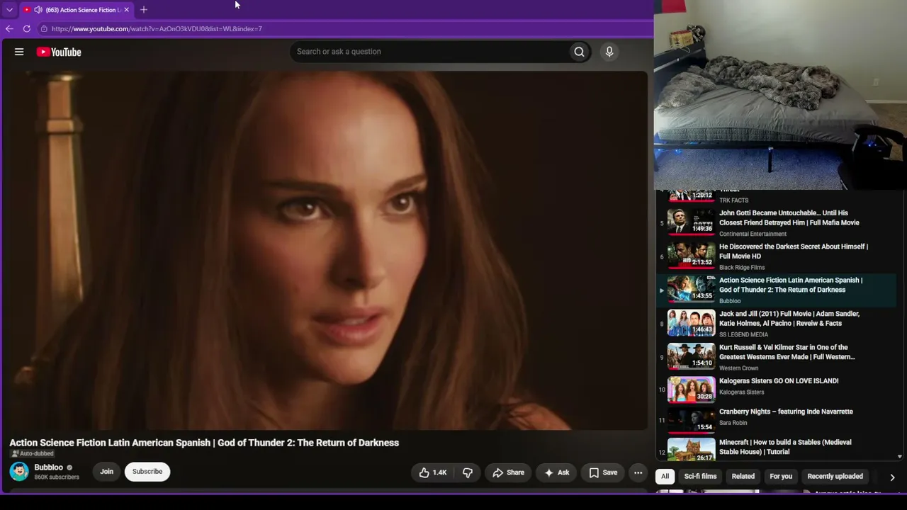The width and height of the screenshot is (907, 510).
Task: Like the video with 1.4K likes
Action: (x=433, y=472)
